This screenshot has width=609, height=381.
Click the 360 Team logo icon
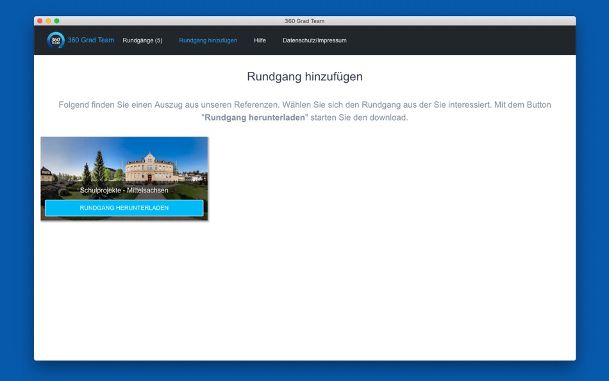click(56, 40)
